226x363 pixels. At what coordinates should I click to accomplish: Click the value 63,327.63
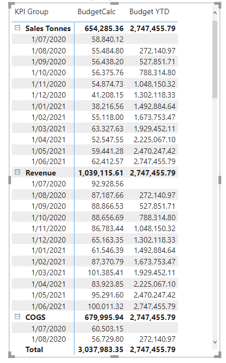pyautogui.click(x=108, y=129)
